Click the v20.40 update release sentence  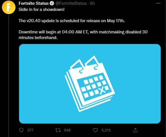[x=72, y=21]
